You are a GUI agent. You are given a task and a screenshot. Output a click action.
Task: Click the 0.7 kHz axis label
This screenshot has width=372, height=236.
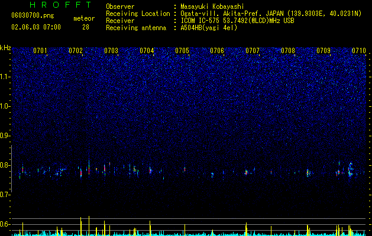(5, 195)
